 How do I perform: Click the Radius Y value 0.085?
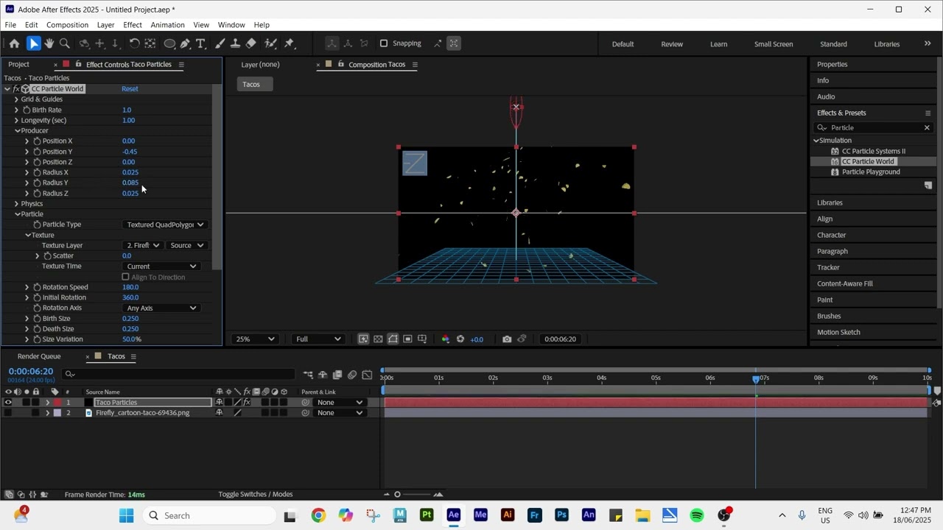(130, 183)
